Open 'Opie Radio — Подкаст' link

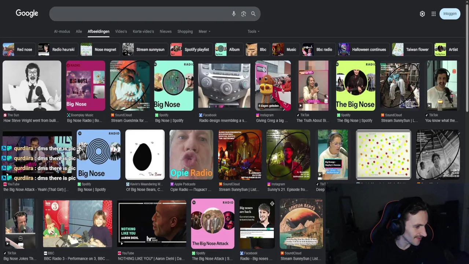(191, 190)
